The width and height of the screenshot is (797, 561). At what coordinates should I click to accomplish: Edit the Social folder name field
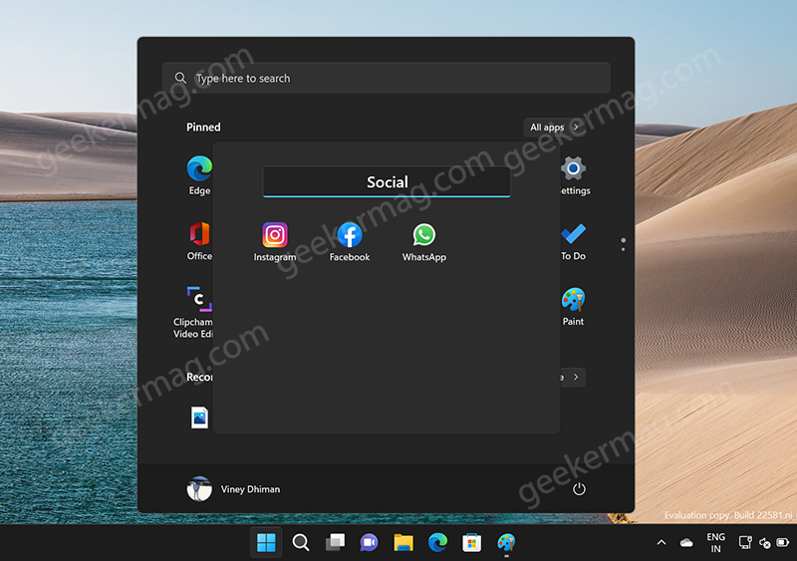pyautogui.click(x=387, y=181)
